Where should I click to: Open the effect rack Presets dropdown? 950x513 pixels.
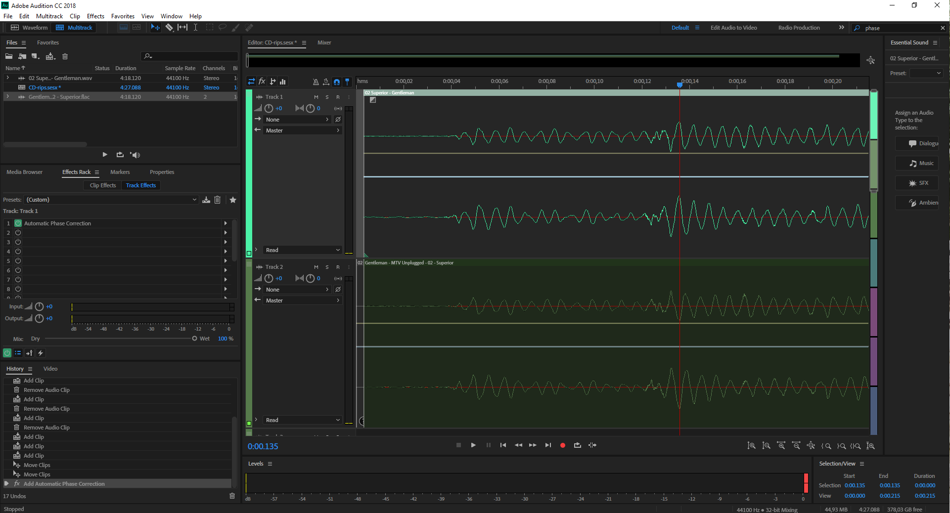(111, 200)
